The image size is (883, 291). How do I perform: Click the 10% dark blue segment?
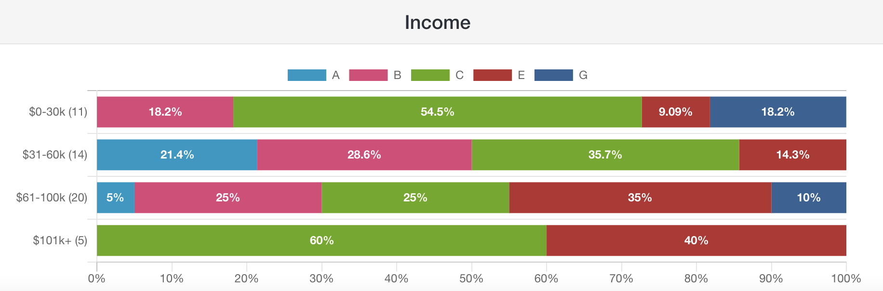pos(808,198)
